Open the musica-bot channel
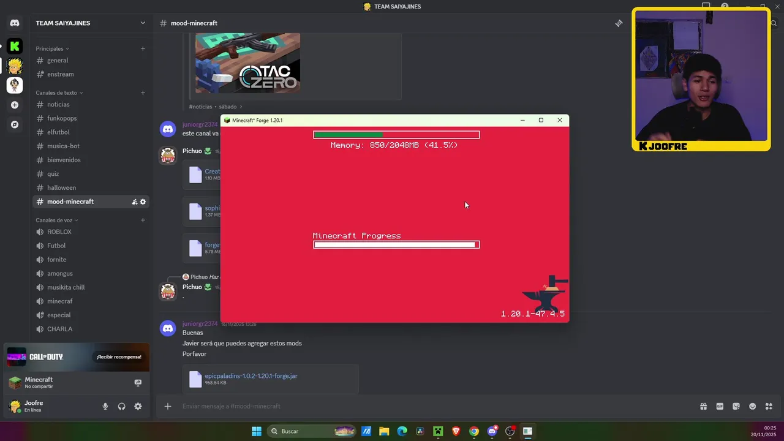The image size is (784, 441). coord(91,146)
